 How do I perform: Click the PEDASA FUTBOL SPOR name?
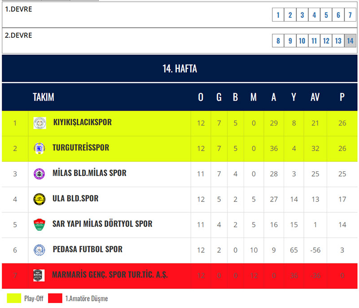point(87,249)
